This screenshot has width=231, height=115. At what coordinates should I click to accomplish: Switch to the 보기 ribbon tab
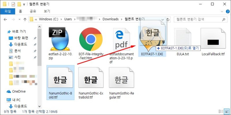(47, 11)
